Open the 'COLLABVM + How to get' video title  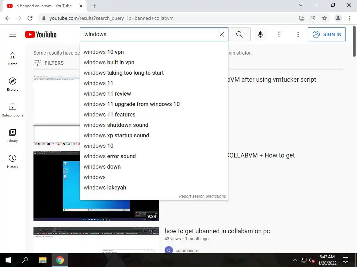[x=261, y=155]
